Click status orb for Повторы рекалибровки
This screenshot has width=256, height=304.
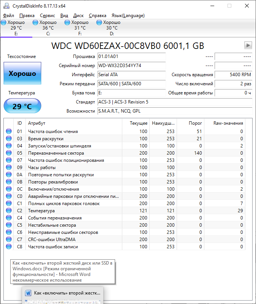[9, 182]
